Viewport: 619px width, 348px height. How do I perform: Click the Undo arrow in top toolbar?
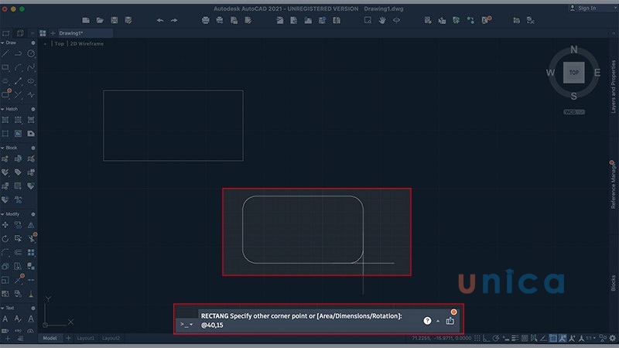tap(160, 20)
